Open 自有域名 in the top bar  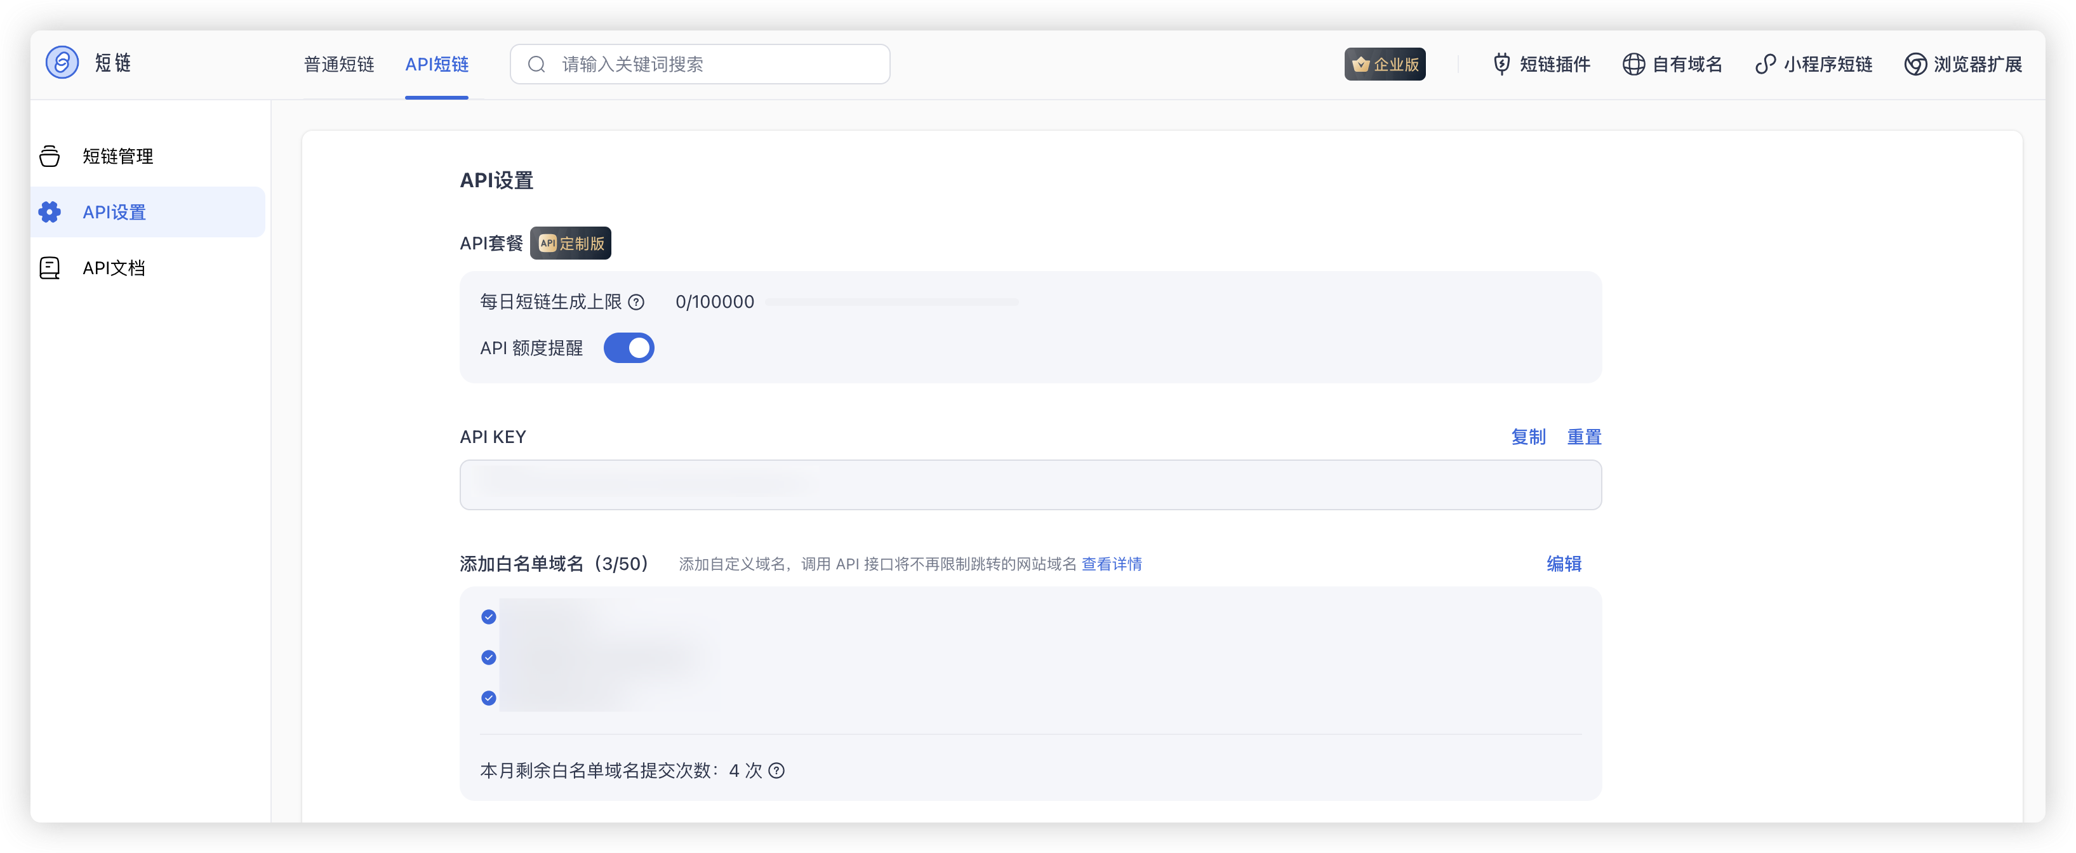(1673, 65)
